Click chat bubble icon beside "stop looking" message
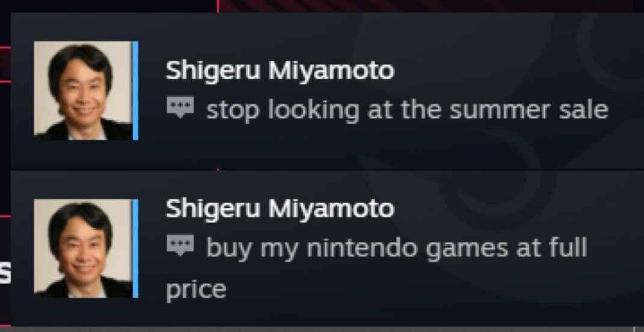Image resolution: width=644 pixels, height=332 pixels. click(x=180, y=107)
